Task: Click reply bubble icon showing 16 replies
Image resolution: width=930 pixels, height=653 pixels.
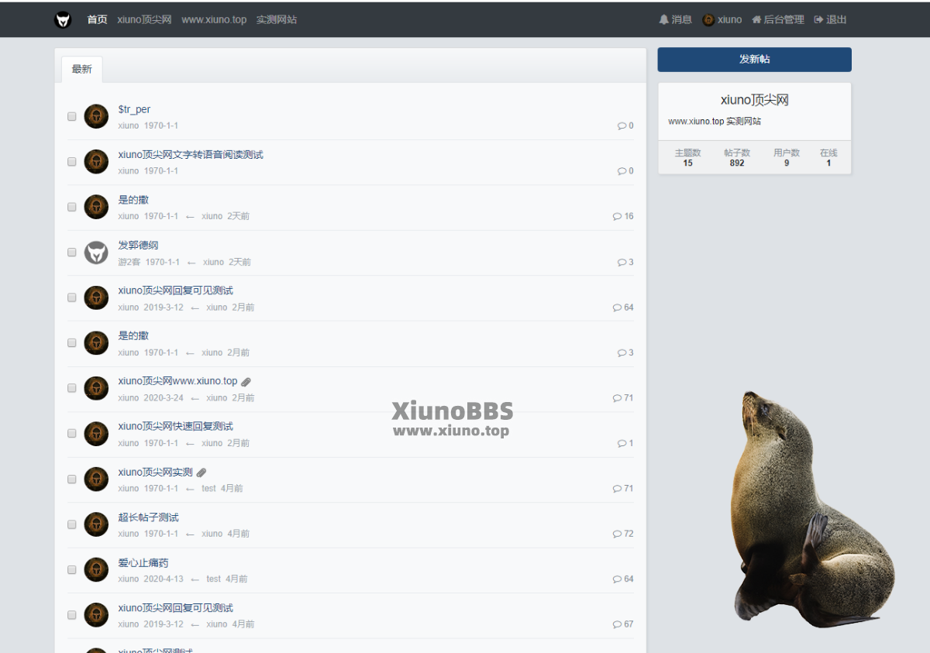Action: coord(617,216)
